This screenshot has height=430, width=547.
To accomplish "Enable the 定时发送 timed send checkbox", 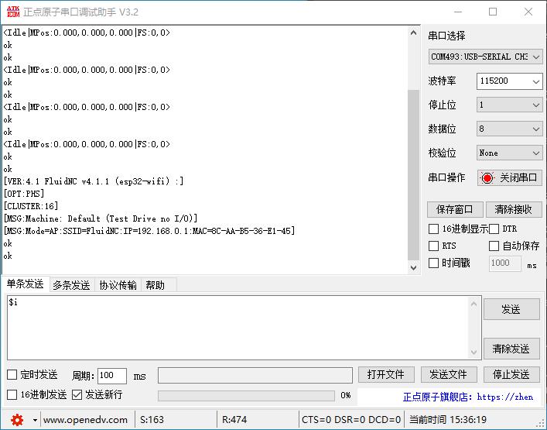I will pyautogui.click(x=12, y=375).
